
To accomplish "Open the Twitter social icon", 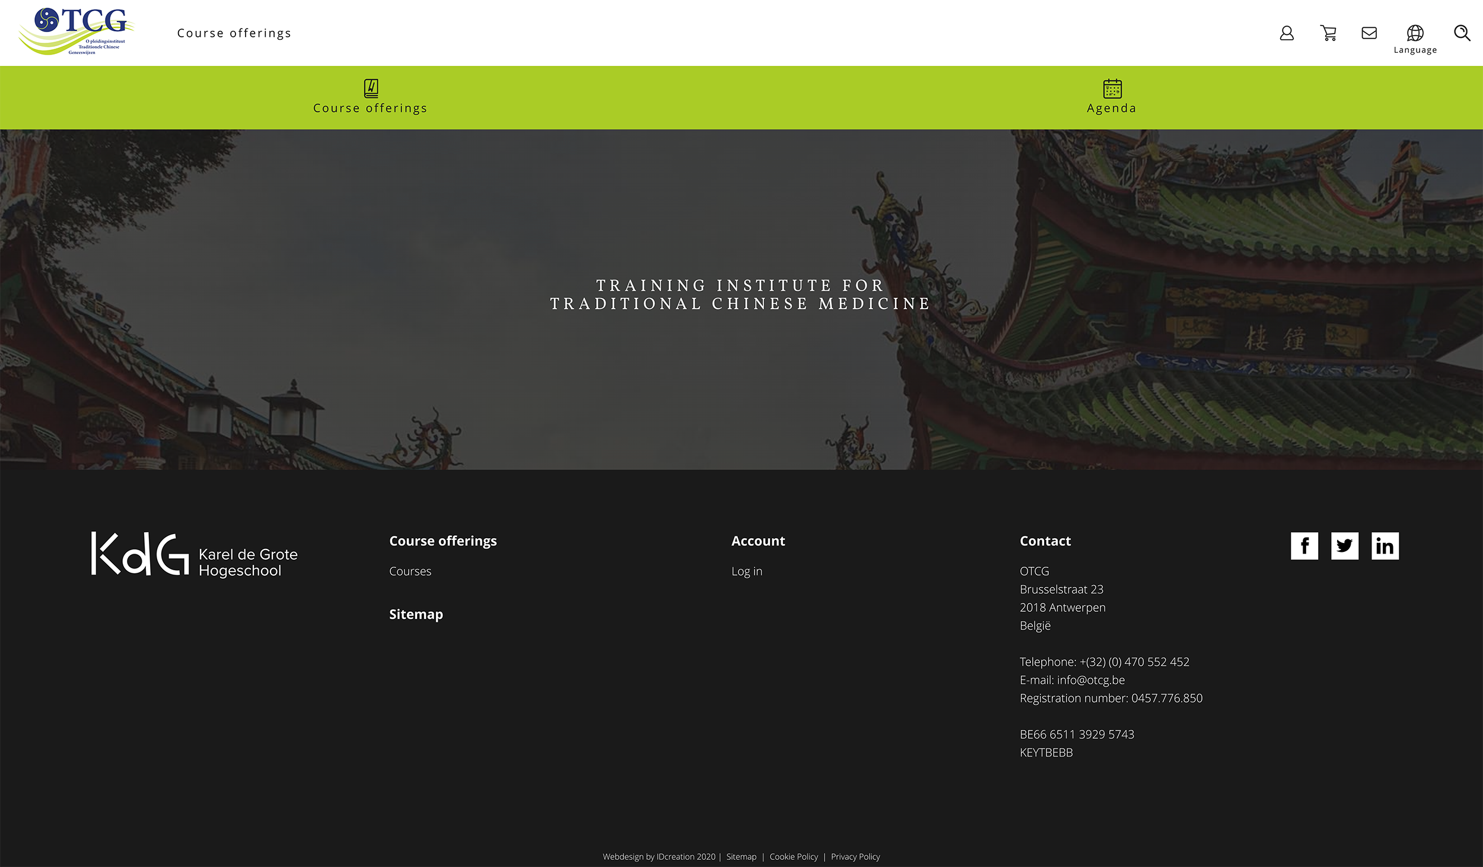I will (x=1344, y=545).
